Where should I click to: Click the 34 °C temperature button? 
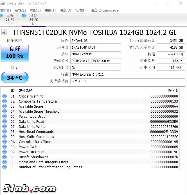15,77
